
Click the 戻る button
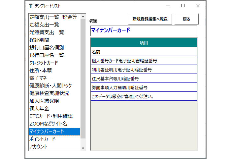click(x=186, y=19)
